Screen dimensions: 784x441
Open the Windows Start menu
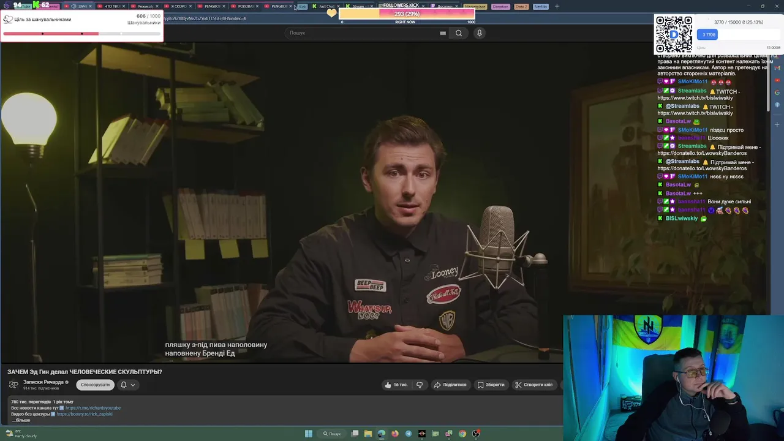[x=309, y=434]
